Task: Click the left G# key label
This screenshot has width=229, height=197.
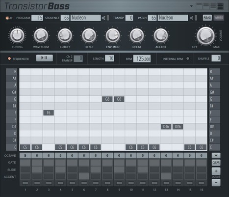Action: (x=12, y=92)
